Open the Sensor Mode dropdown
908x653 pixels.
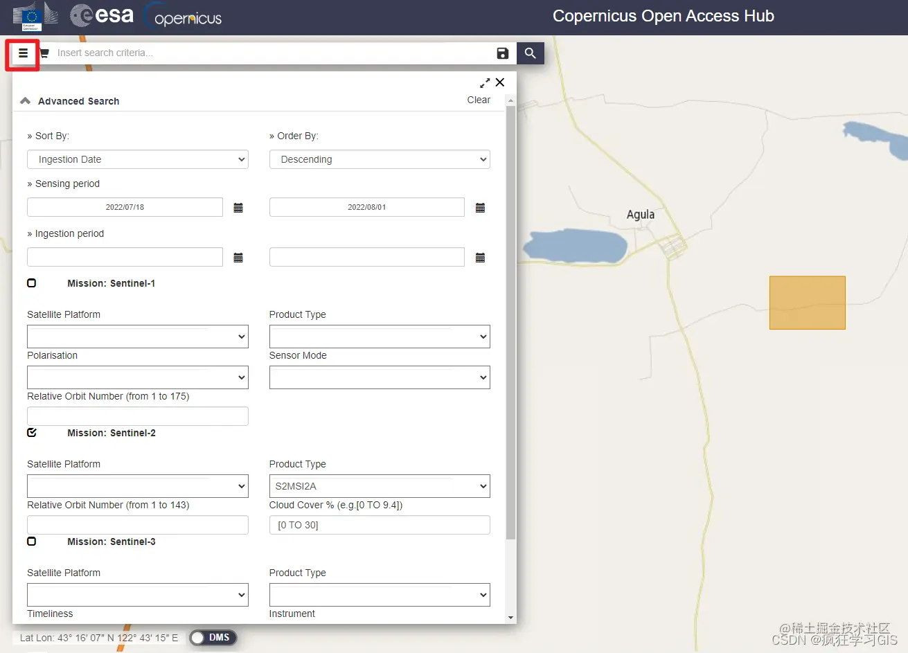click(380, 377)
